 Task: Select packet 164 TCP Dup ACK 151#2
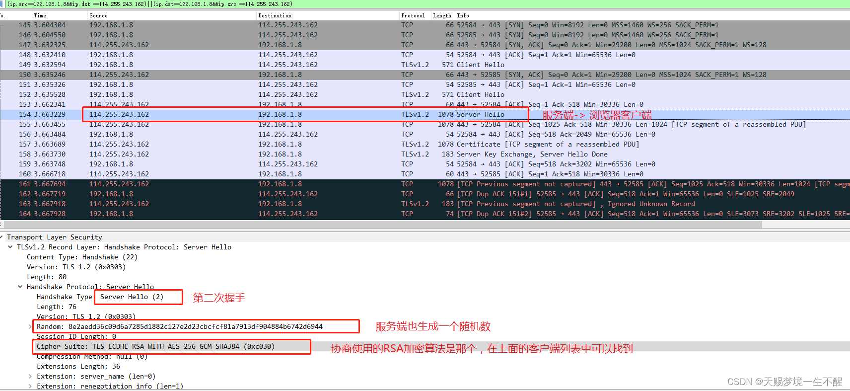425,214
